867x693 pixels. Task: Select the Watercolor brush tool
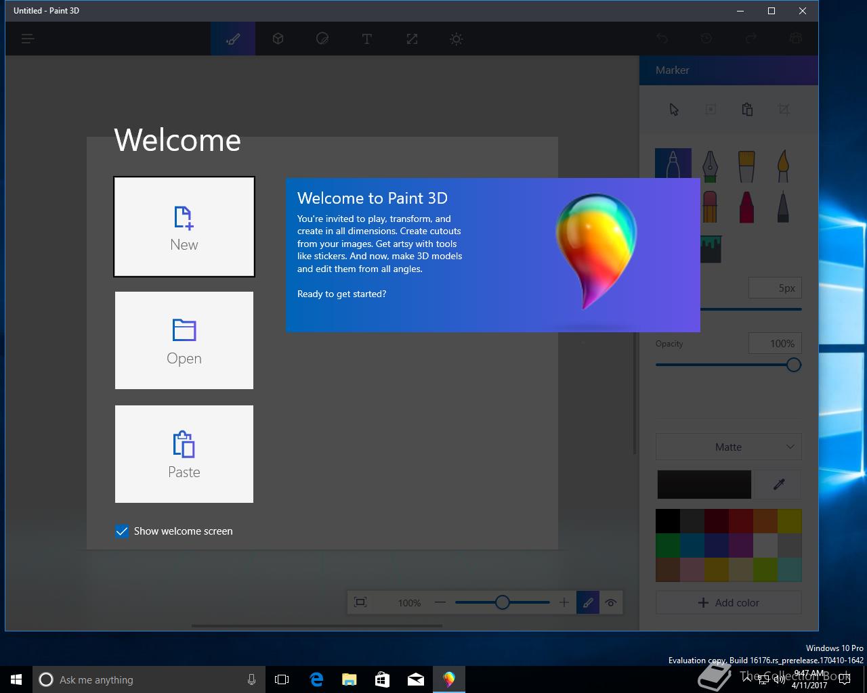[783, 166]
